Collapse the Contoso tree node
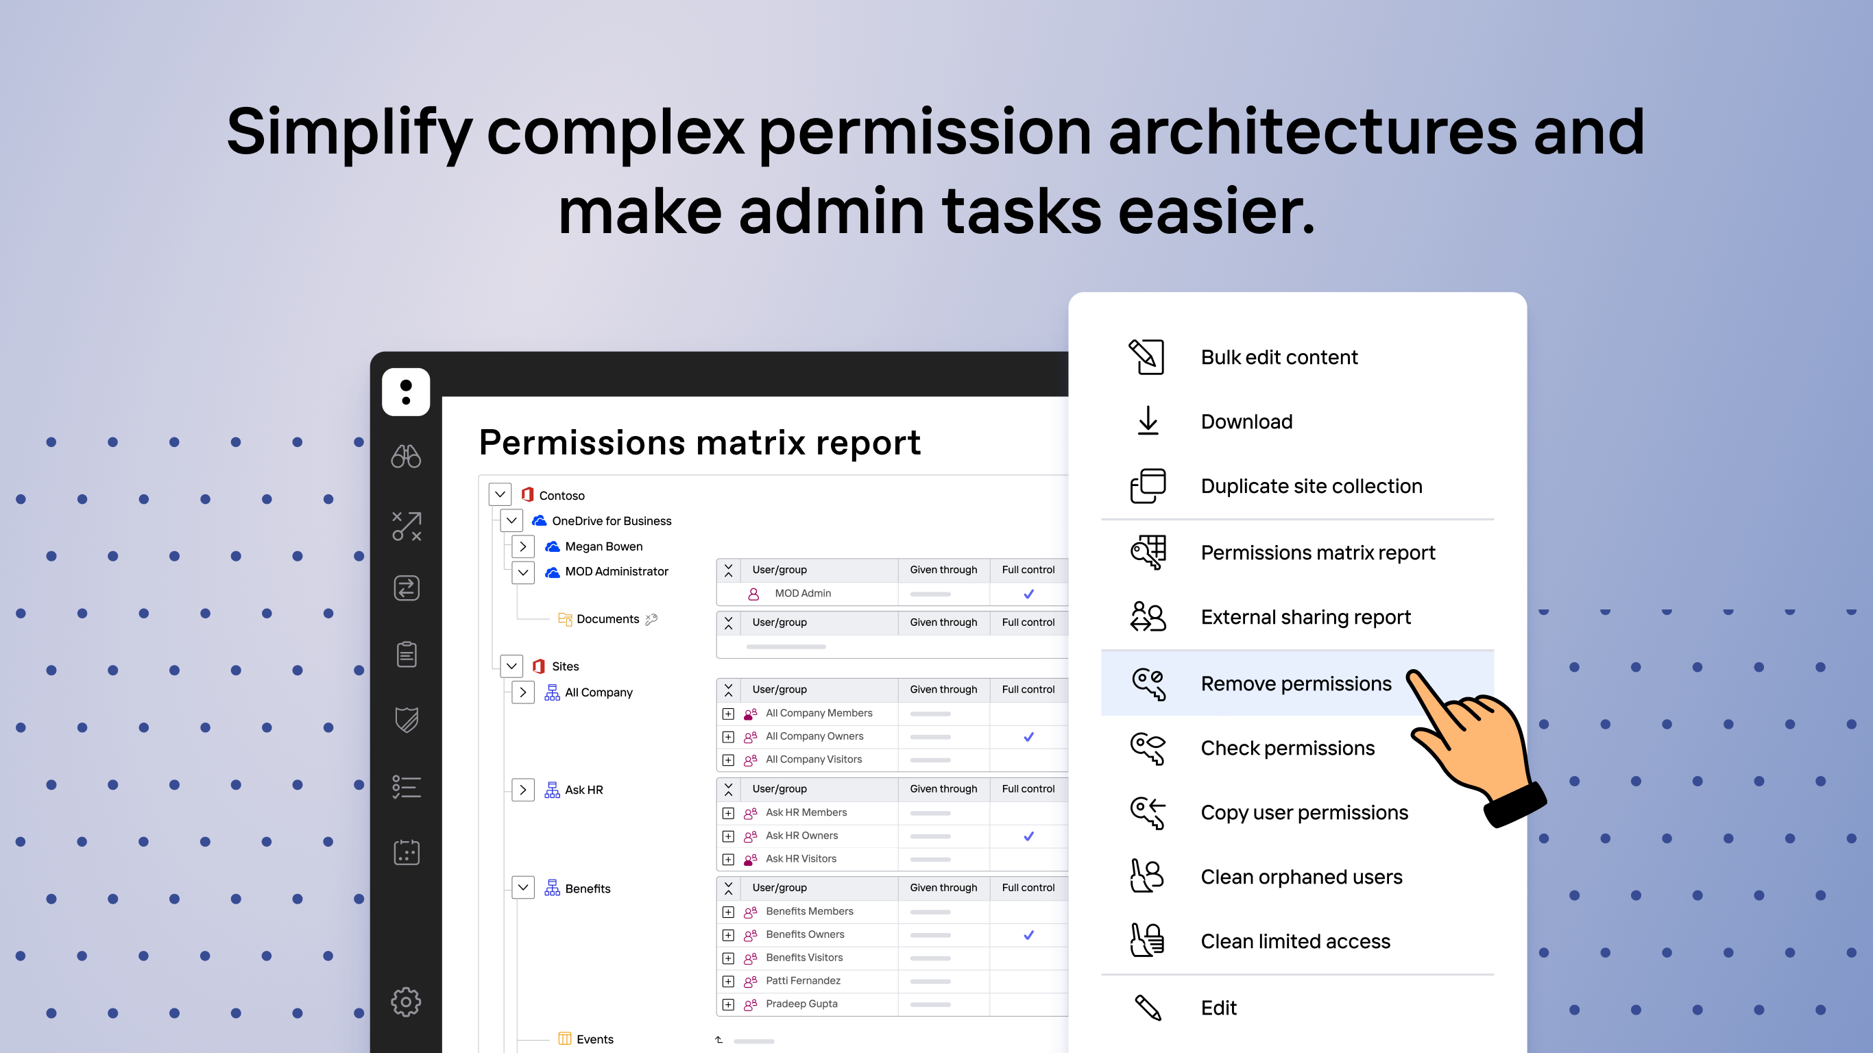This screenshot has height=1053, width=1873. click(500, 494)
